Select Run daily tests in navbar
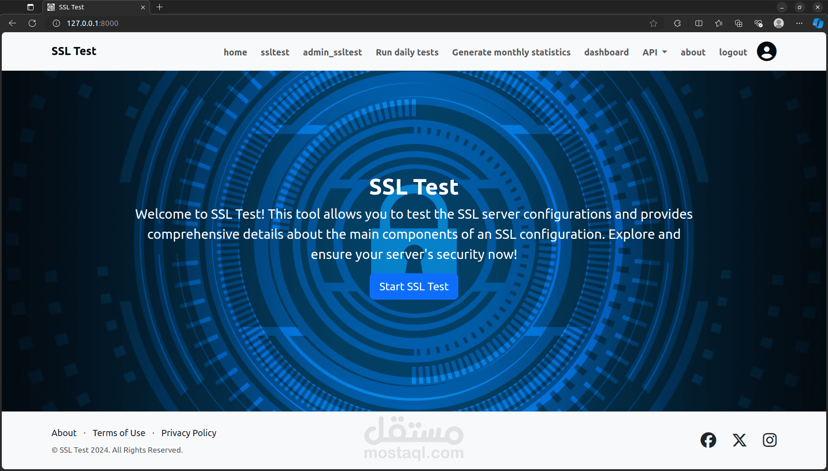The height and width of the screenshot is (471, 828). [407, 52]
